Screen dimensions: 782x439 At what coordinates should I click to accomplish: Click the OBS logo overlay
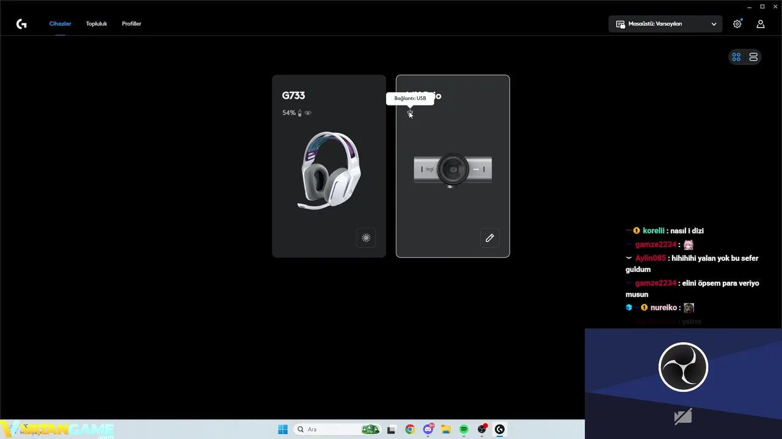click(683, 367)
